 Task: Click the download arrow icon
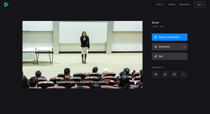(156, 47)
